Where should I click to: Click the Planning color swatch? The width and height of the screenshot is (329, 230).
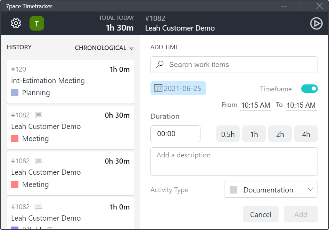pos(15,92)
